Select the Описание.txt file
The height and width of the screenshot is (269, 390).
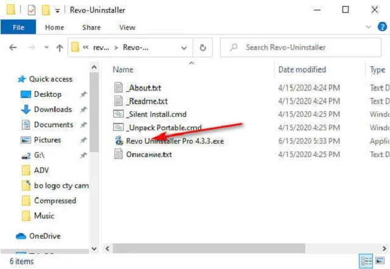pos(149,154)
